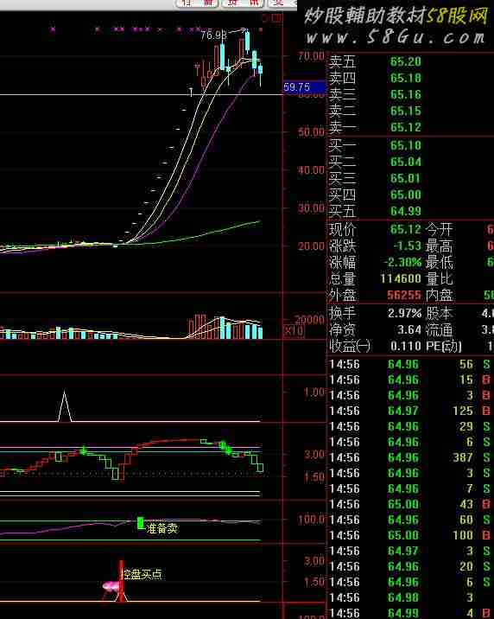Screen dimensions: 494x619
Task: Click the X10 volume scale box
Action: coord(294,331)
